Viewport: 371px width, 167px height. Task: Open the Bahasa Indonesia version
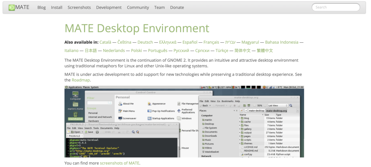point(282,42)
